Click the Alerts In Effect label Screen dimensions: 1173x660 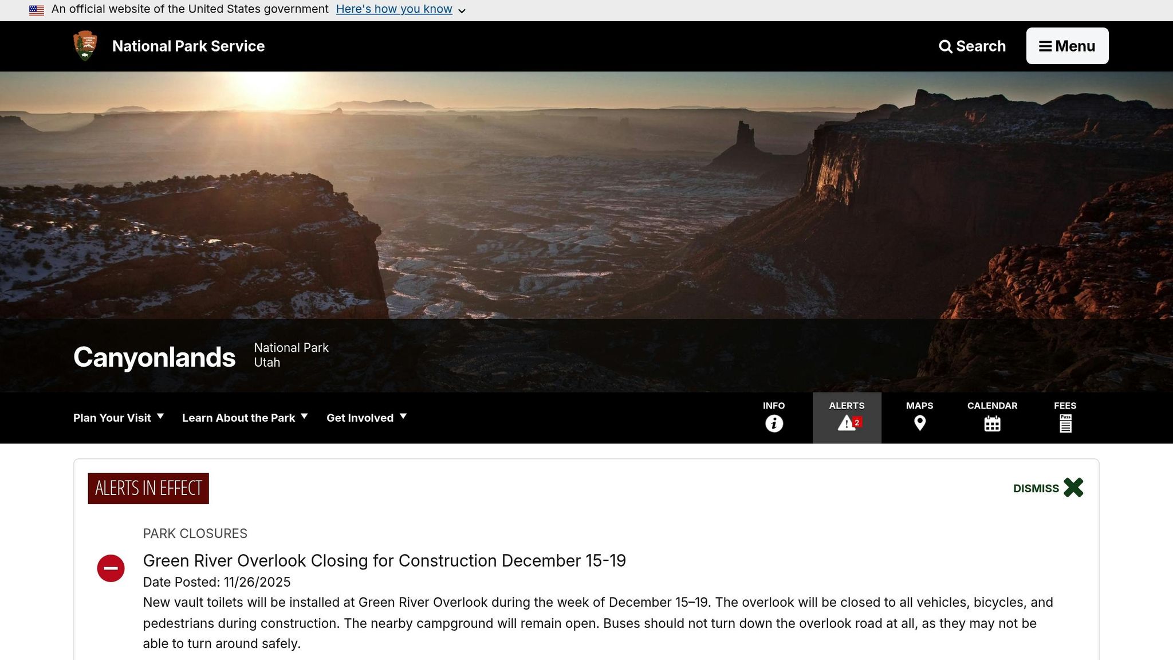[148, 488]
